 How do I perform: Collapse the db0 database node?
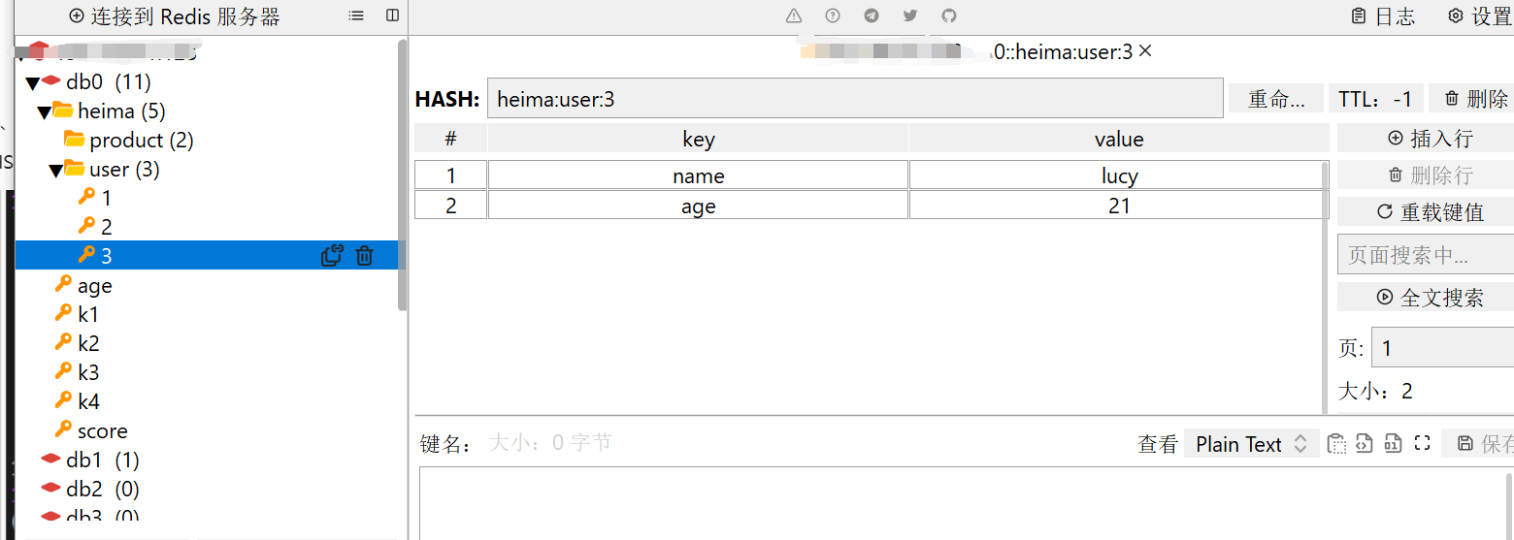coord(32,83)
